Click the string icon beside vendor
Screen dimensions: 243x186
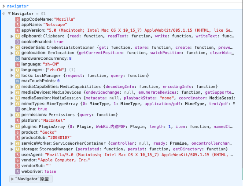click(x=18, y=160)
